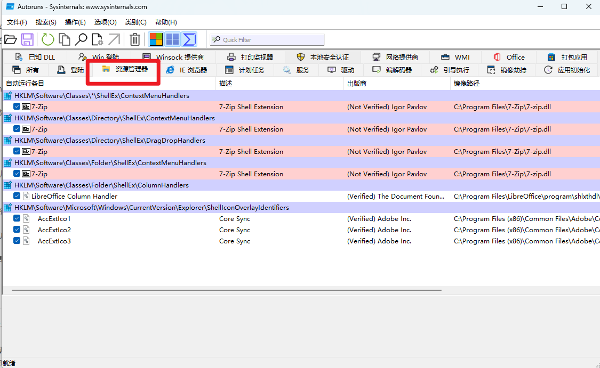Disable the AccExtIco3 entry checkbox

17,240
